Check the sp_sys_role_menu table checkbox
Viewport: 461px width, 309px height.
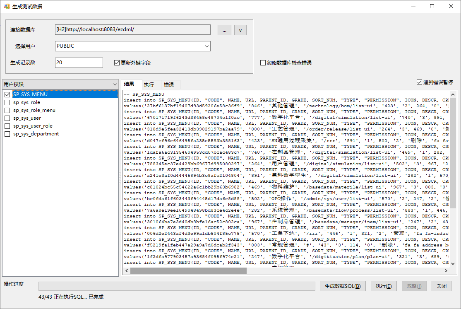click(7, 110)
